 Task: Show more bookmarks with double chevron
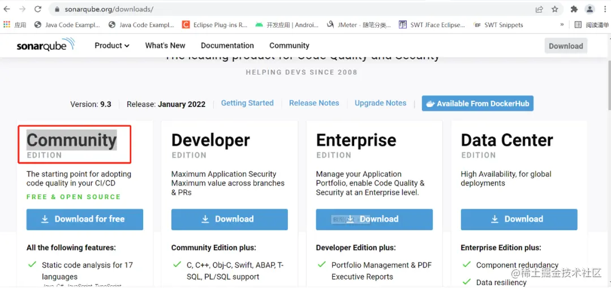(562, 24)
